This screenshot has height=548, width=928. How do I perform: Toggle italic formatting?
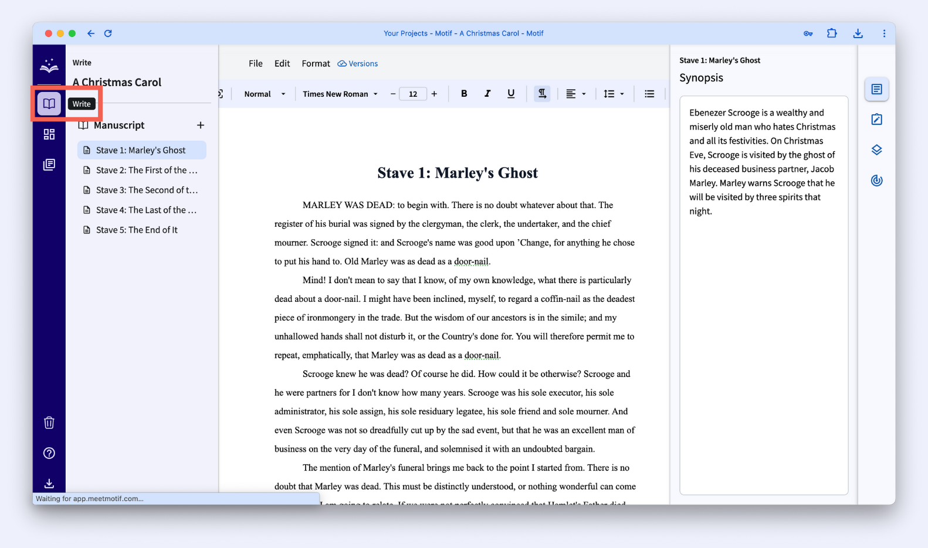pos(487,94)
